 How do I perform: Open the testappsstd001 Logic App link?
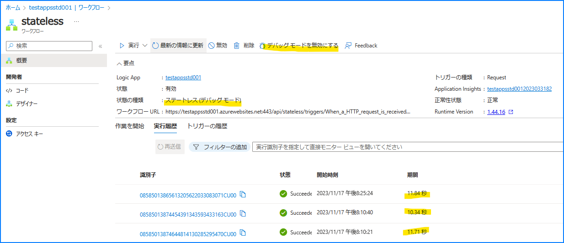click(183, 78)
